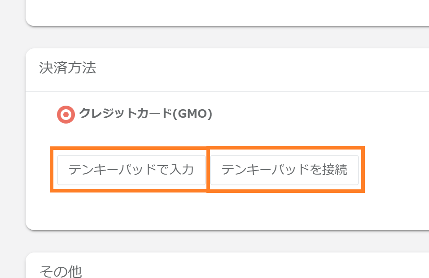Click the クレジットカード(GMO) label text
The width and height of the screenshot is (429, 278).
pyautogui.click(x=145, y=114)
